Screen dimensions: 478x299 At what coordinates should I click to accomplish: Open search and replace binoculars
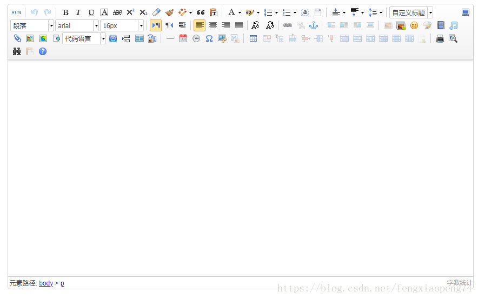pos(17,51)
